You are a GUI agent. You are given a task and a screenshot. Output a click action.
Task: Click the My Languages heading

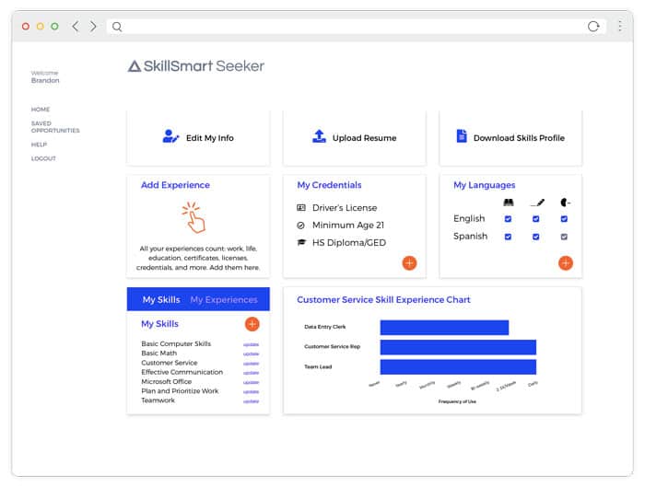click(484, 185)
